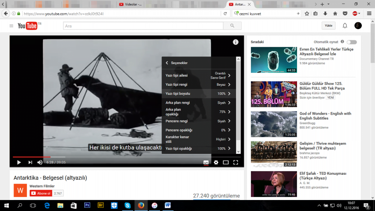Open YouTube notifications bell
Screen dimensions: 375x211
point(345,26)
